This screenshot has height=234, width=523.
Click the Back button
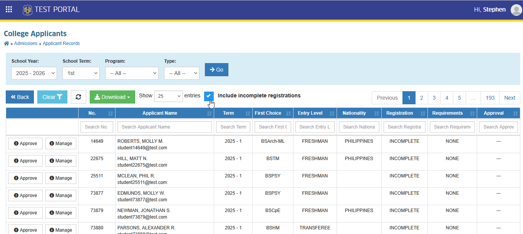pos(20,97)
